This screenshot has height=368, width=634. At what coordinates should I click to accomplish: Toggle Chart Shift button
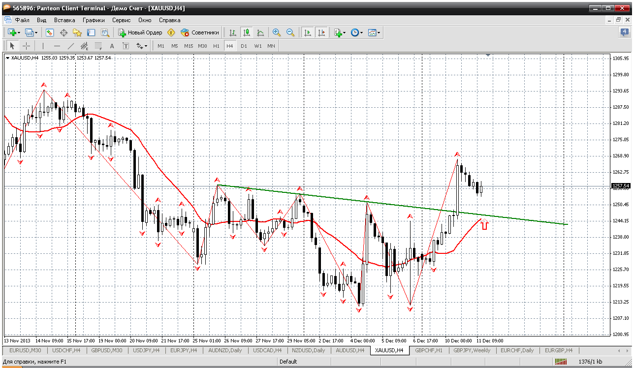click(x=321, y=32)
